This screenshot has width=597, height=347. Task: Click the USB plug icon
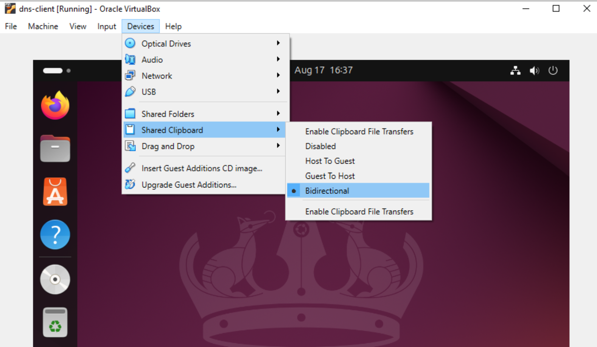tap(130, 91)
